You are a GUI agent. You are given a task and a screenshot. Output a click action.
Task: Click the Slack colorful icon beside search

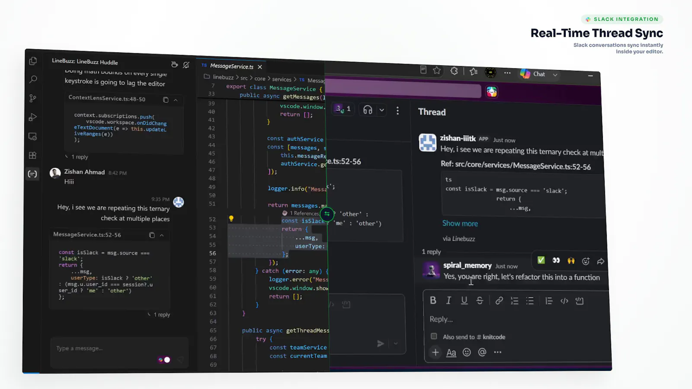pos(492,92)
